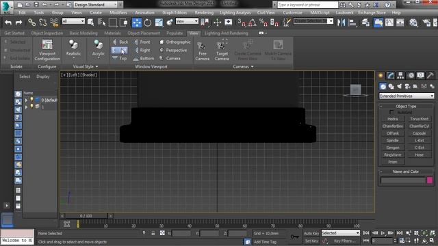
Task: Open Render Setup icon
Action: [x=426, y=23]
